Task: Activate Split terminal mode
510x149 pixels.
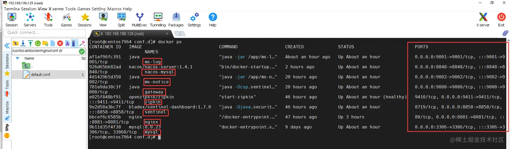Action: coord(121,20)
